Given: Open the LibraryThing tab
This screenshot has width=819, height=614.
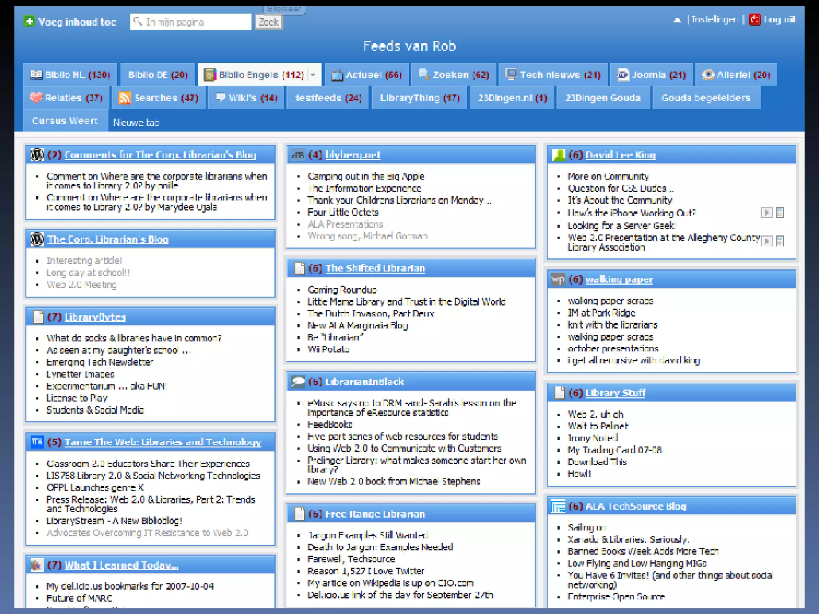Looking at the screenshot, I should coord(419,98).
